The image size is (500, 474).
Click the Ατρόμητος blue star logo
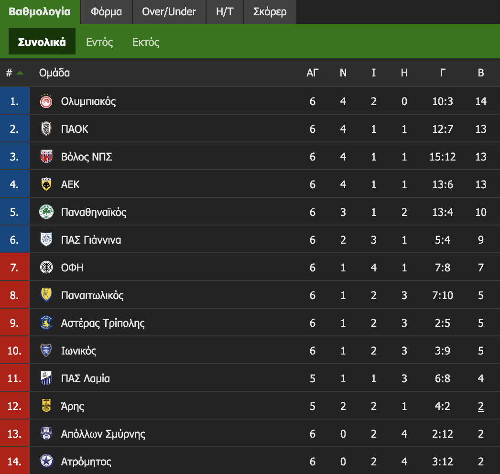coord(46,462)
